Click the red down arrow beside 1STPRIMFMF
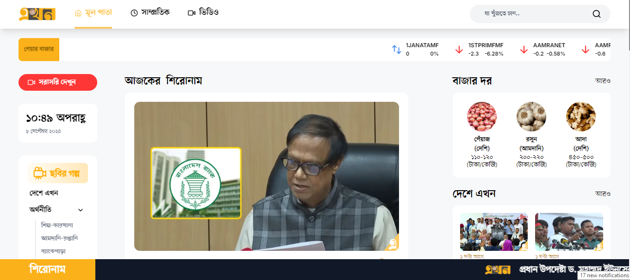Screen dimensions: 630x280 (459, 50)
